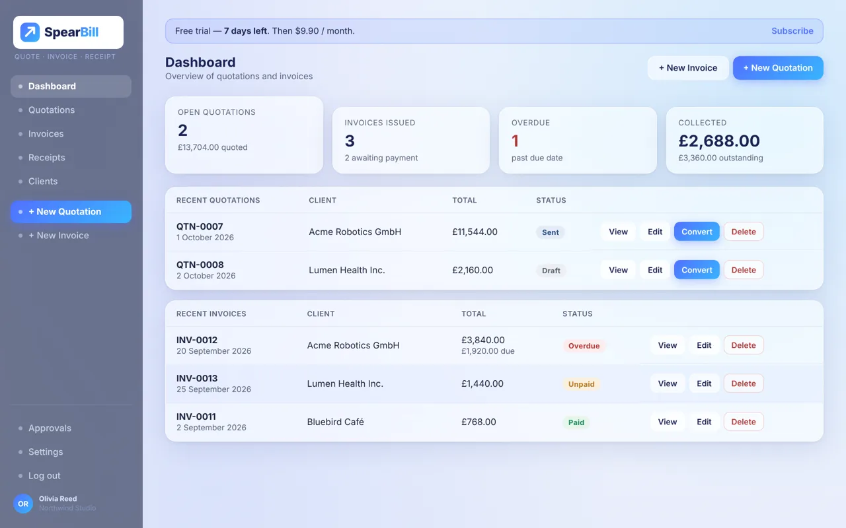Click sidebar + New Quotation item

(x=71, y=212)
